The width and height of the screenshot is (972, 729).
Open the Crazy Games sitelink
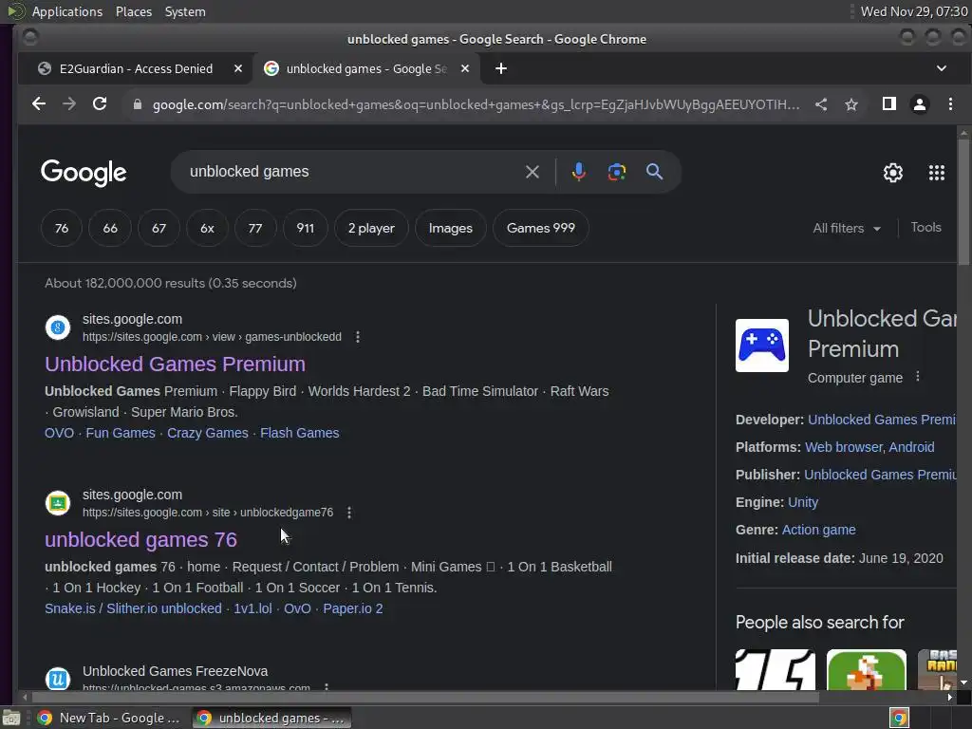[208, 433]
